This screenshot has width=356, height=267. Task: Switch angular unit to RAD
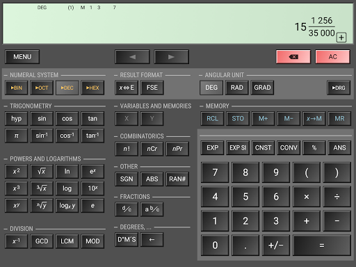pyautogui.click(x=237, y=88)
